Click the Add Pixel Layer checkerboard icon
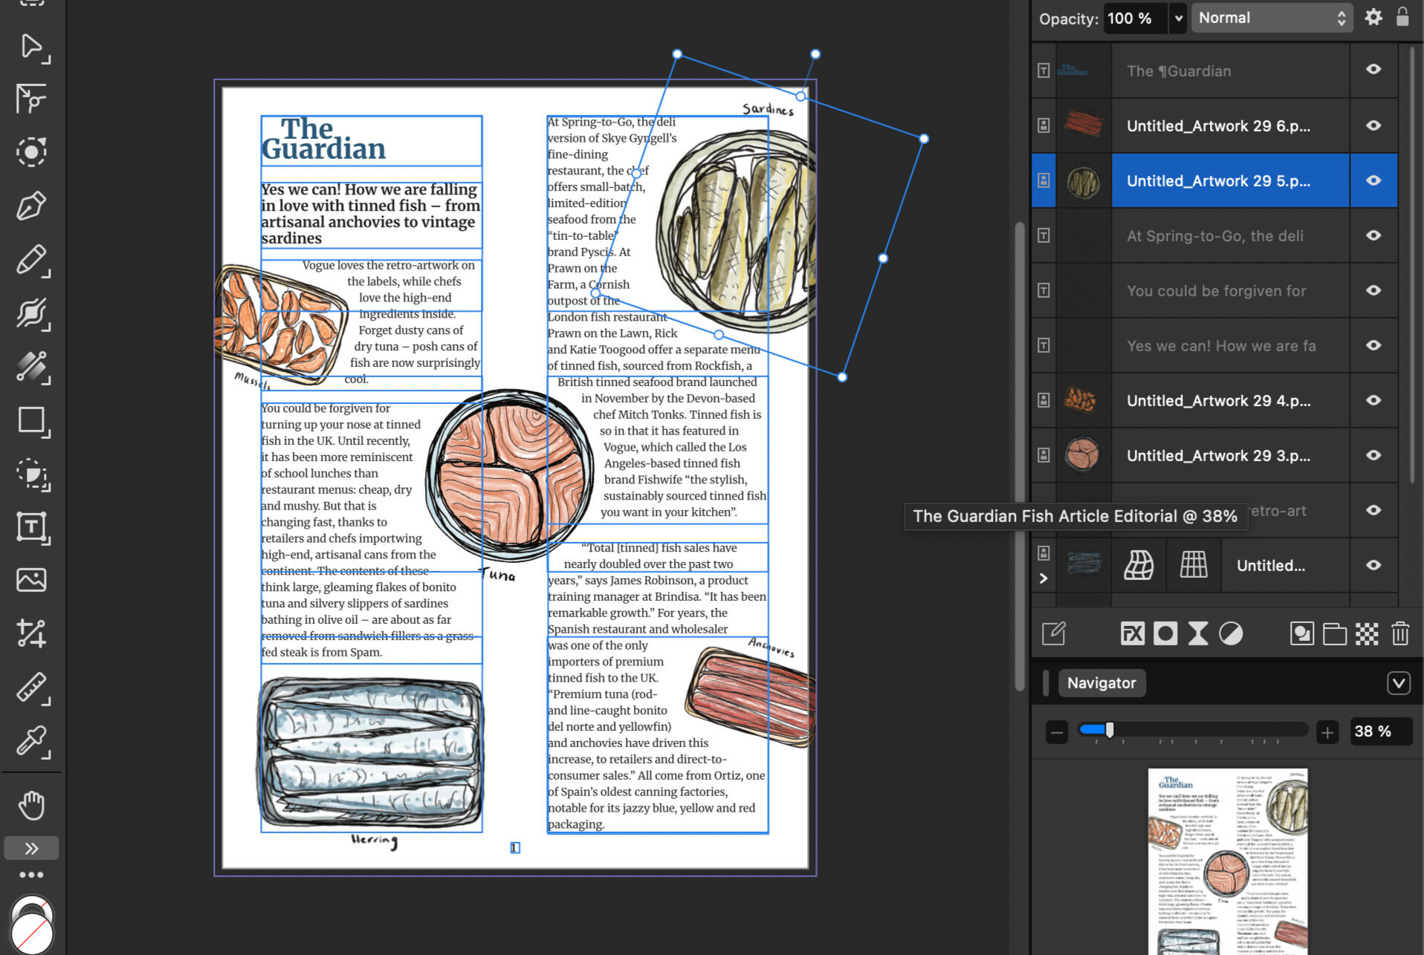Viewport: 1424px width, 955px height. pos(1367,633)
